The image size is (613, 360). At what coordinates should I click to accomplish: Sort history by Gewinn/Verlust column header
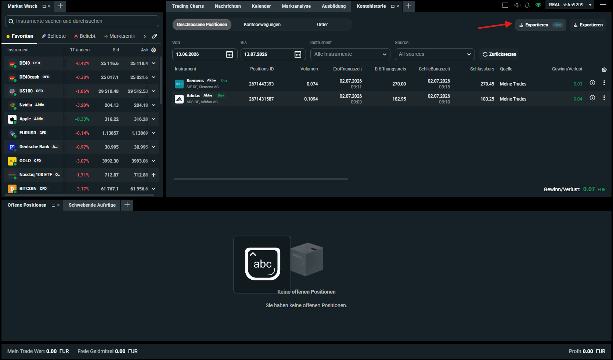[x=567, y=69]
